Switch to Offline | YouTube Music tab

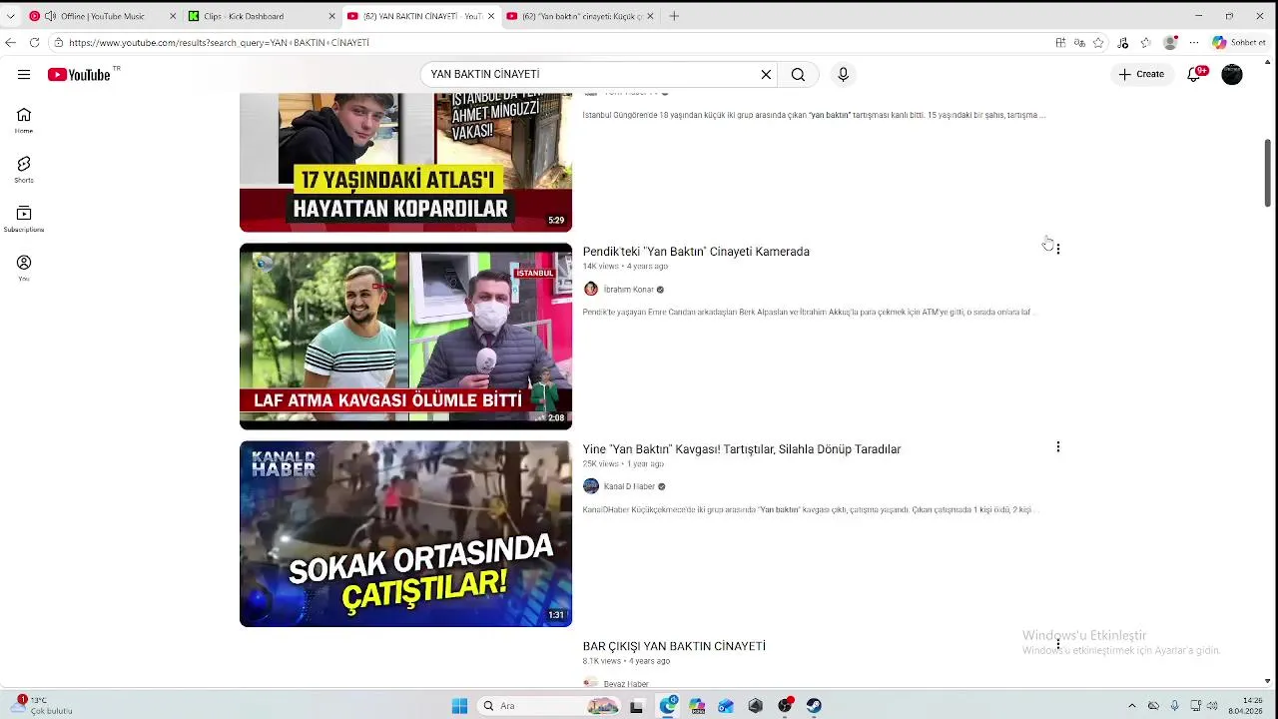point(100,16)
